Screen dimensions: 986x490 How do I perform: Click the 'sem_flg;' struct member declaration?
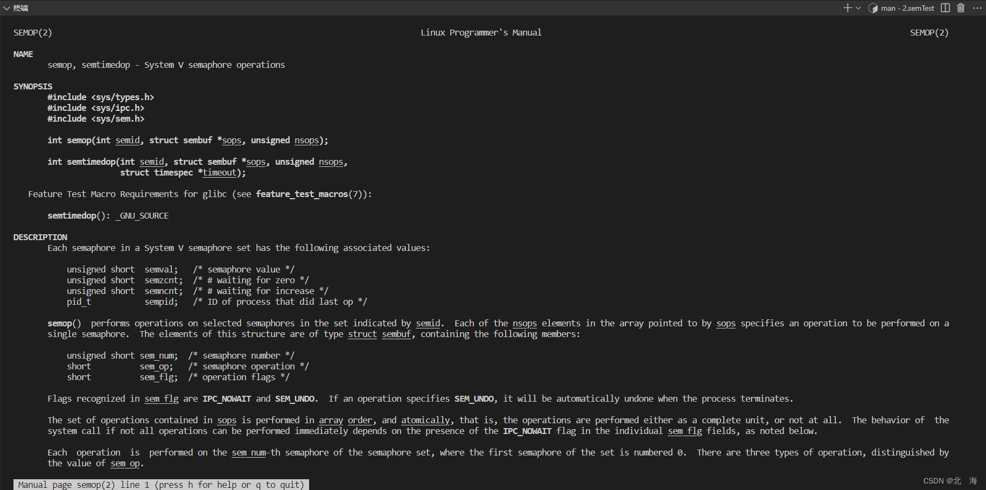click(159, 377)
